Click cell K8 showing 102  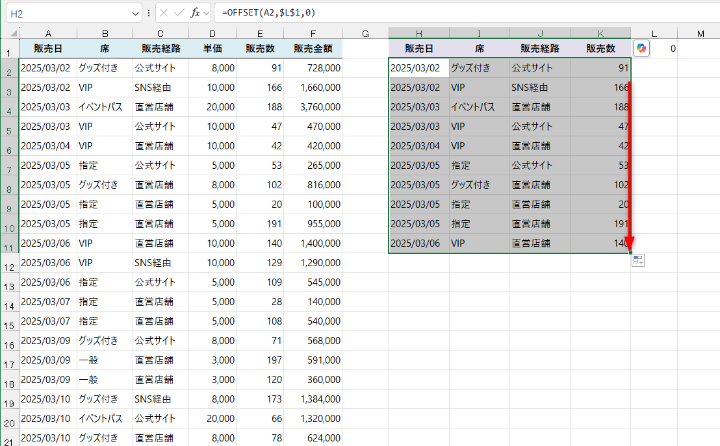click(x=600, y=185)
